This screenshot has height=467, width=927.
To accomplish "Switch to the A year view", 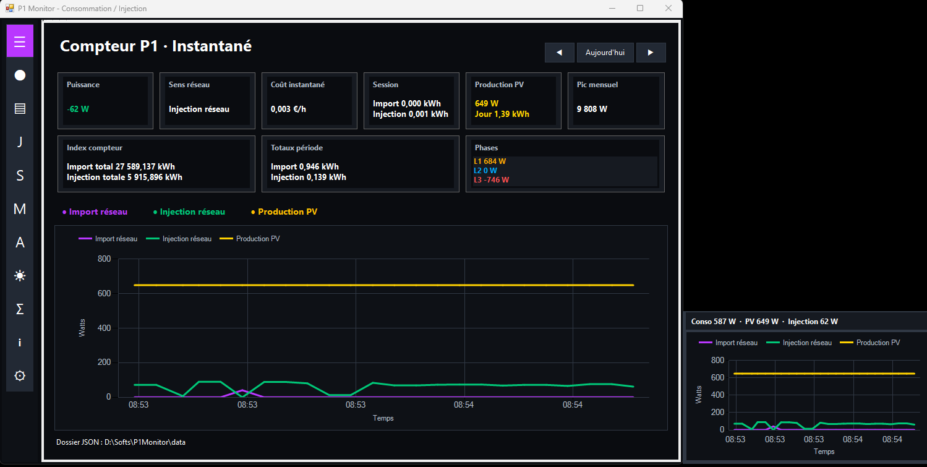I will [20, 242].
